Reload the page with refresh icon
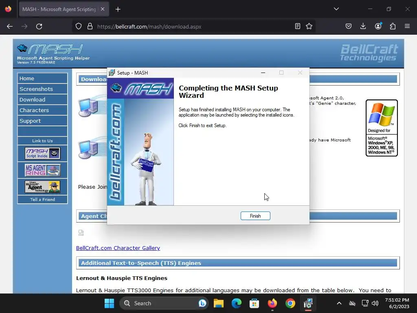This screenshot has height=313, width=417. (39, 26)
